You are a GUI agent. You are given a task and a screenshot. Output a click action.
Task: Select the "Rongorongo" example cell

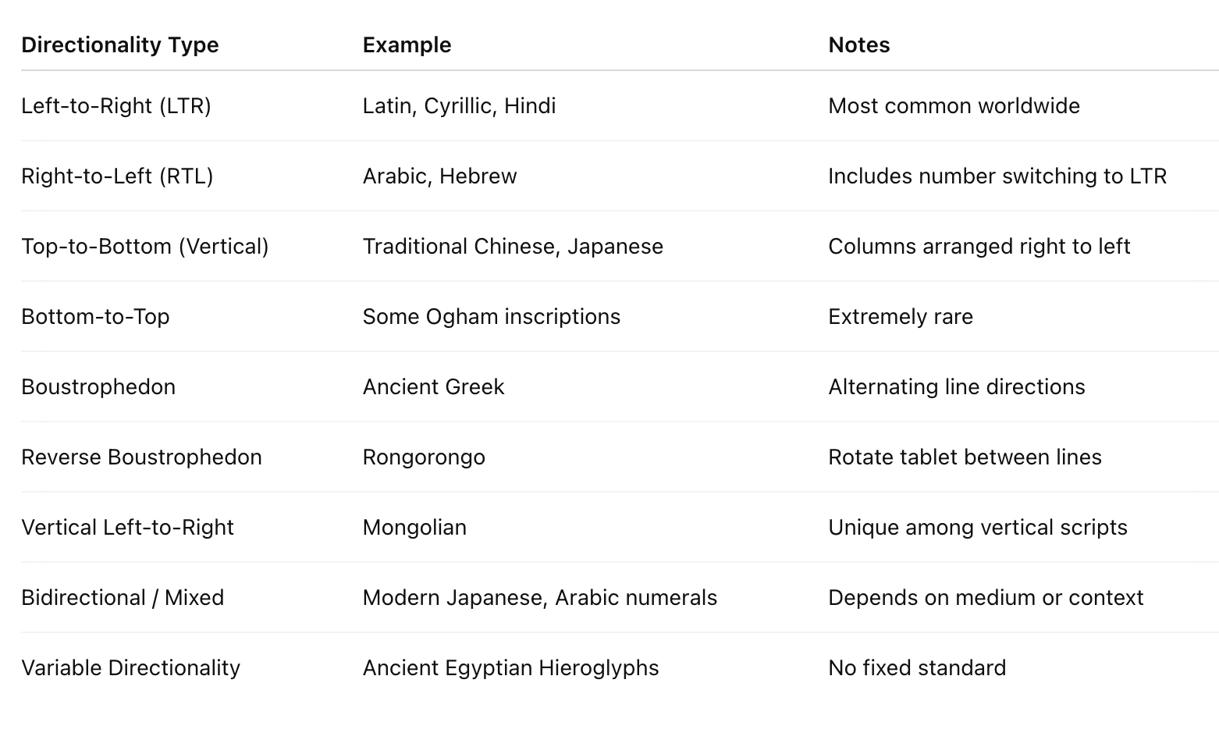(424, 457)
